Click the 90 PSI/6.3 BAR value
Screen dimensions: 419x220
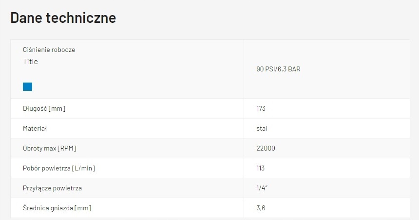coord(278,69)
